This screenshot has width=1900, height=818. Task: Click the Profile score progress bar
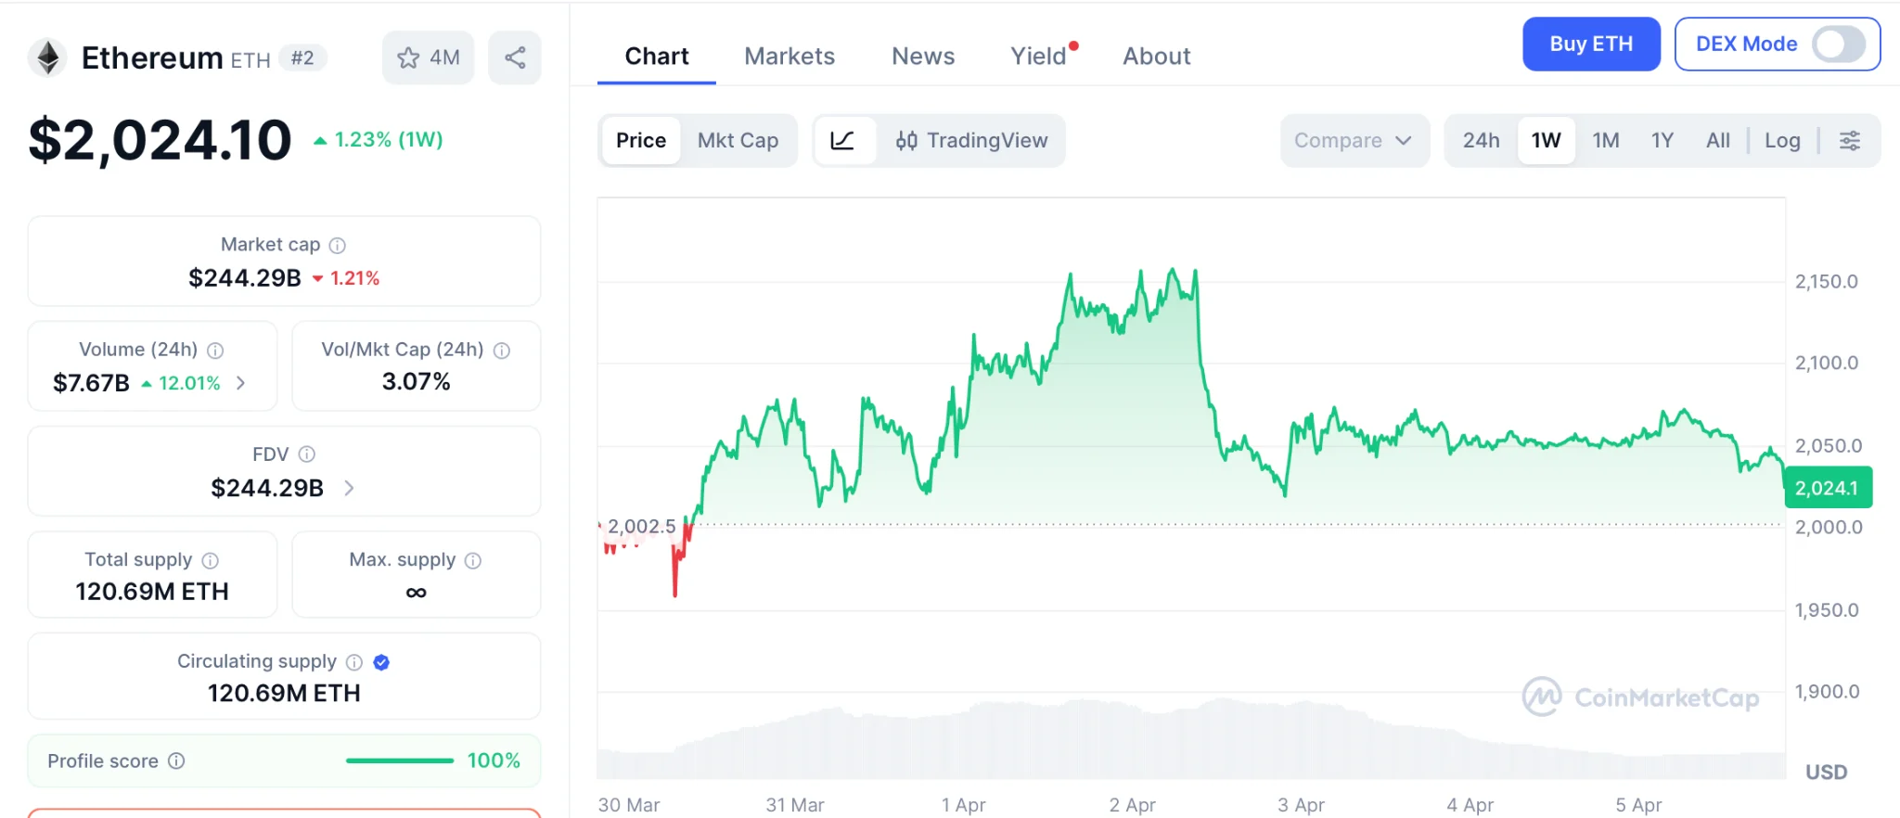(399, 760)
